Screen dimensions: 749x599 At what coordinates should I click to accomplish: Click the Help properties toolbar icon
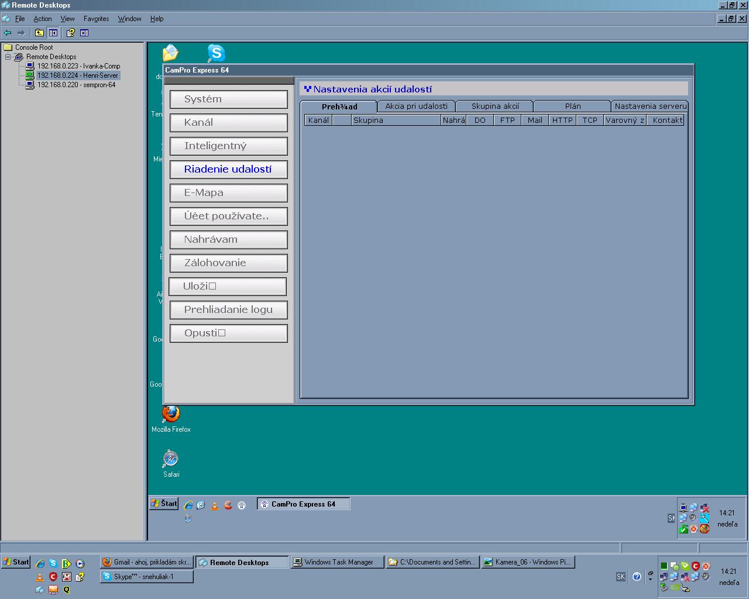pos(70,33)
